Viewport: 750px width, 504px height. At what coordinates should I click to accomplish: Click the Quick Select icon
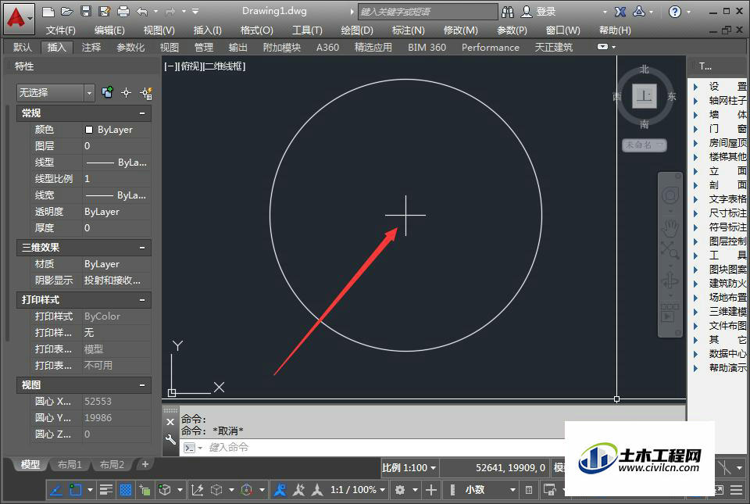[146, 93]
